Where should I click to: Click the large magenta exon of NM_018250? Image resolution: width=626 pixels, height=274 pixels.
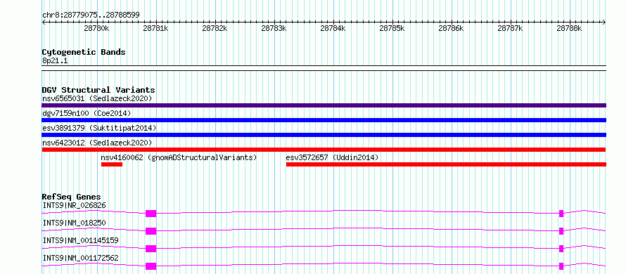pos(151,231)
